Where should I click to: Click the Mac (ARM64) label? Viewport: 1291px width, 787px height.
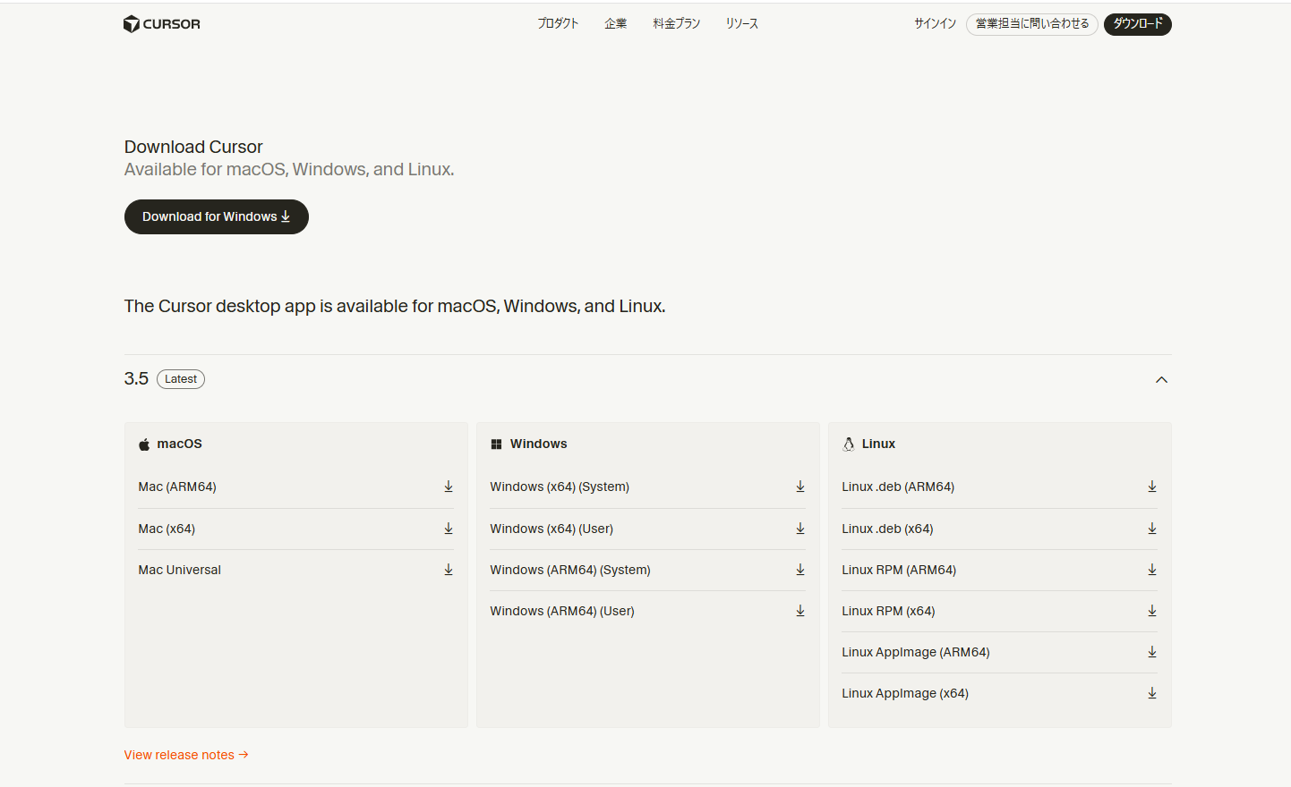point(177,487)
